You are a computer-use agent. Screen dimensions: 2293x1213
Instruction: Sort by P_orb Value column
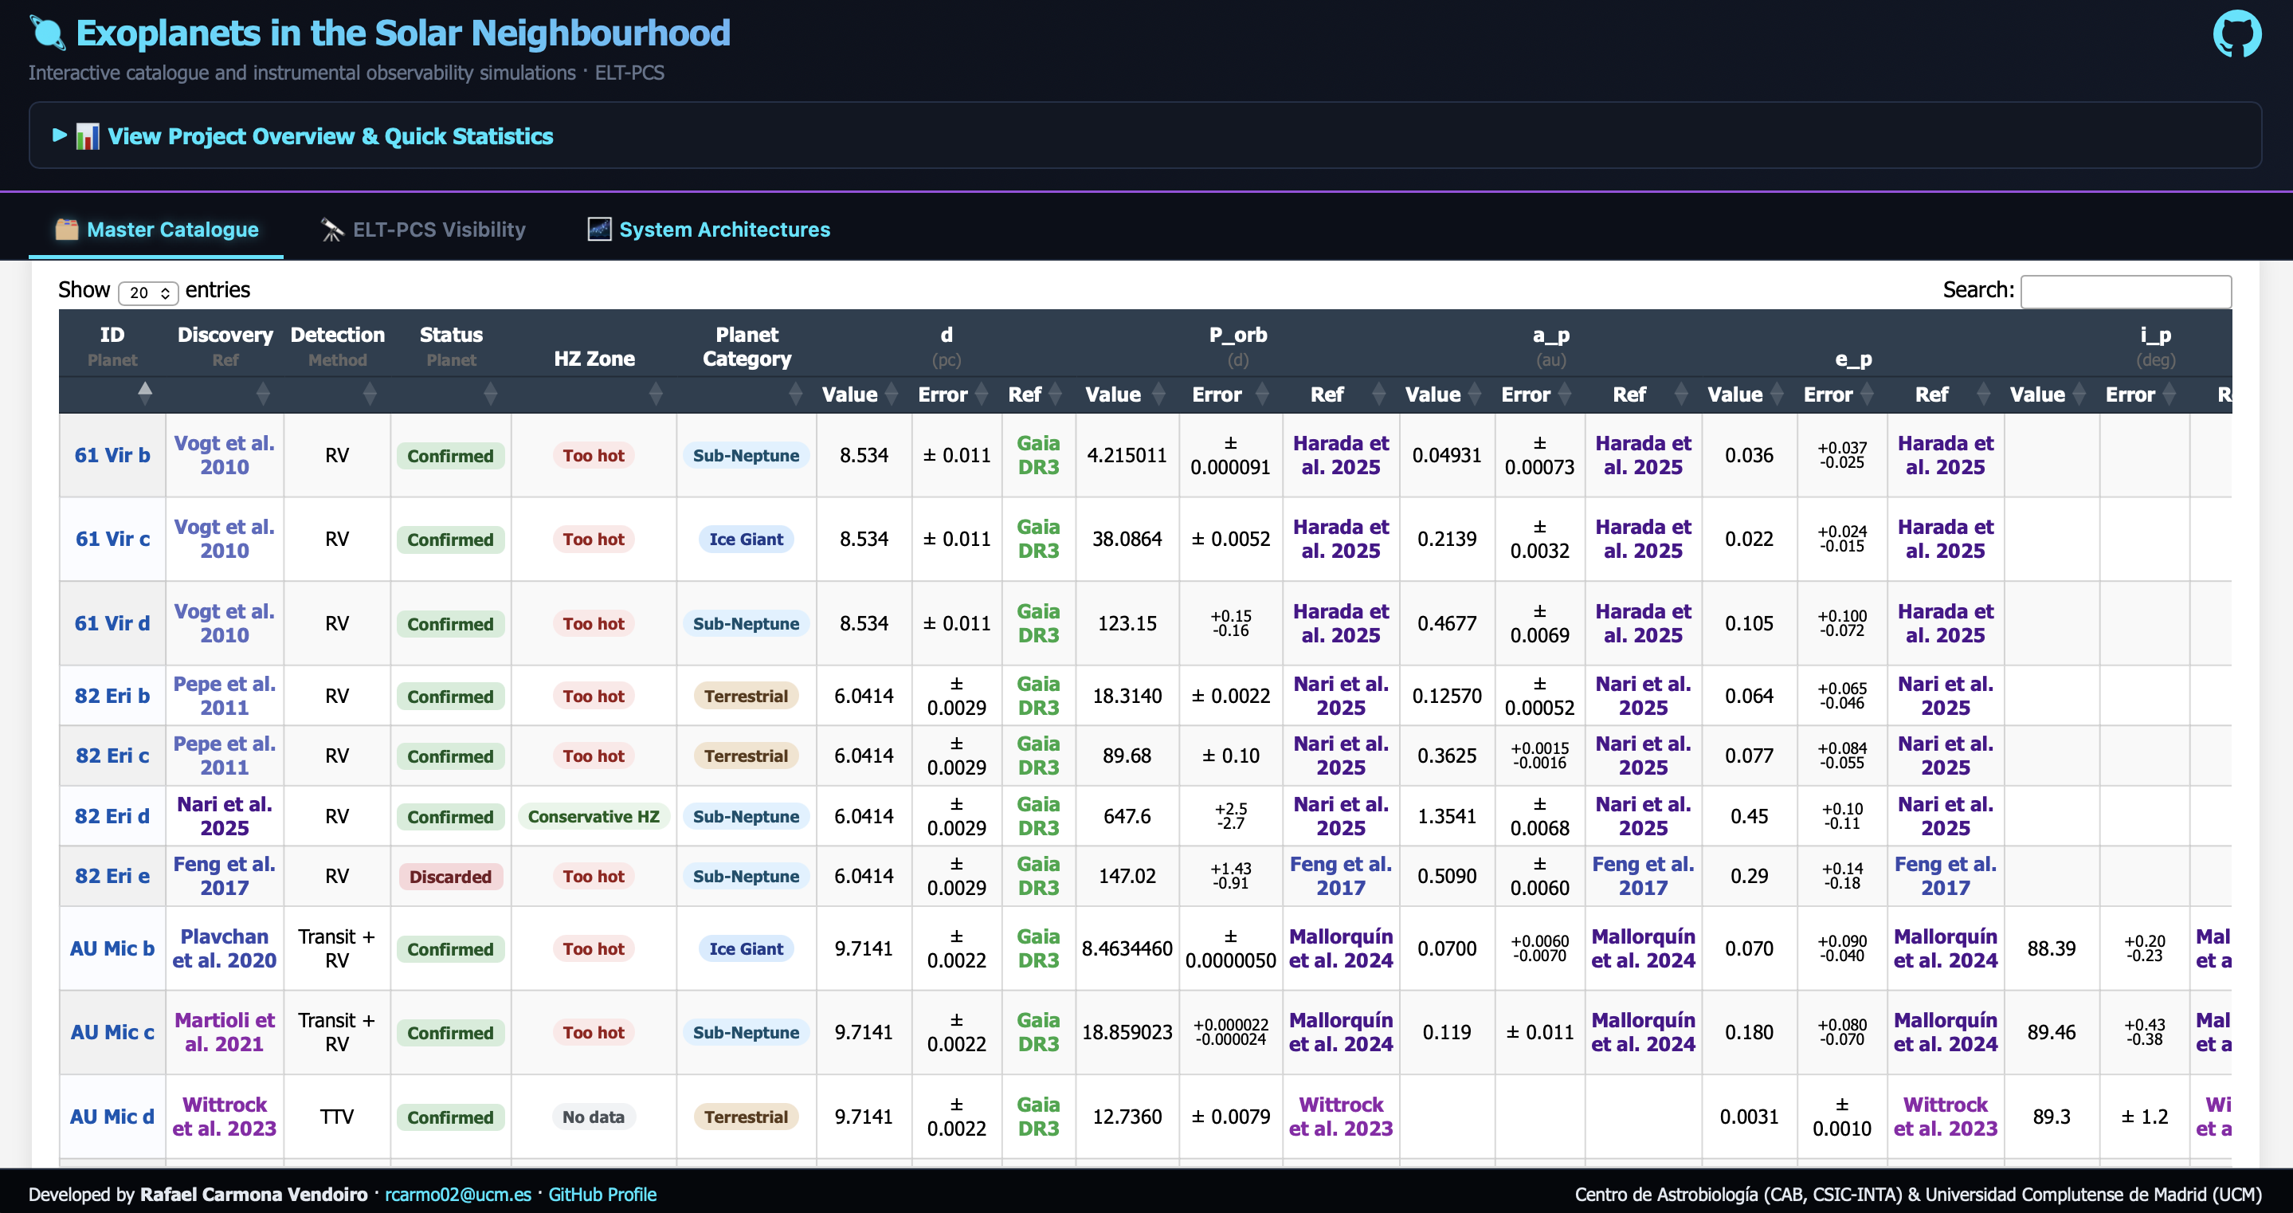click(x=1126, y=394)
